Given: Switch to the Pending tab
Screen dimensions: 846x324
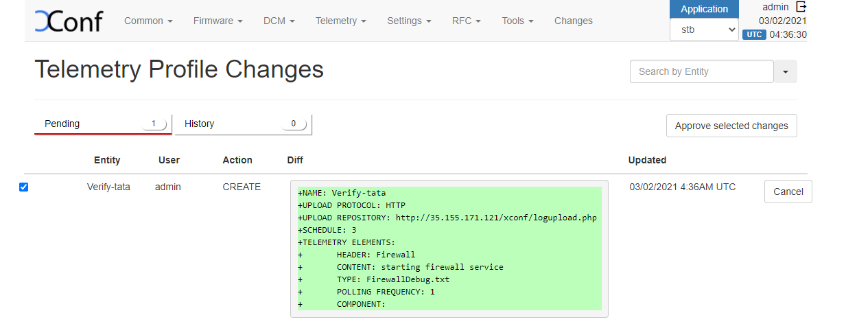Looking at the screenshot, I should click(x=102, y=124).
